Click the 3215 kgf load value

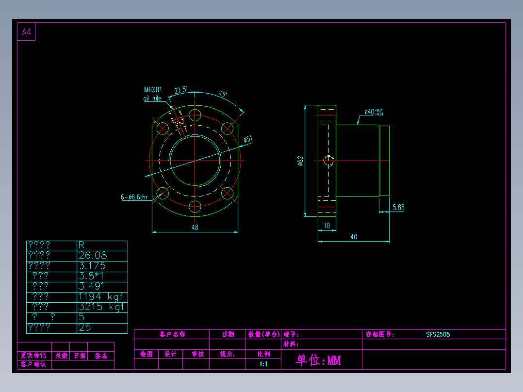[101, 307]
